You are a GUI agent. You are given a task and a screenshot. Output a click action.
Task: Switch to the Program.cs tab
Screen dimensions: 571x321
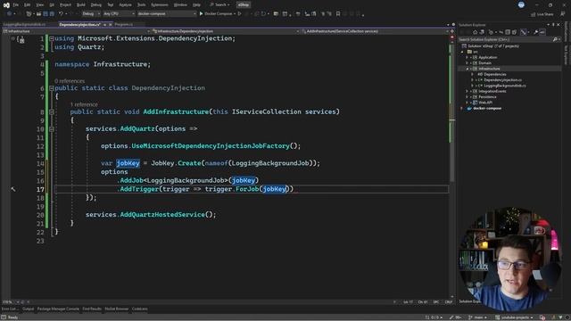pos(124,24)
